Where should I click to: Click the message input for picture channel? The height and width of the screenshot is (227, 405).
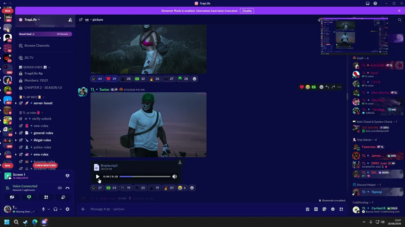point(196,209)
